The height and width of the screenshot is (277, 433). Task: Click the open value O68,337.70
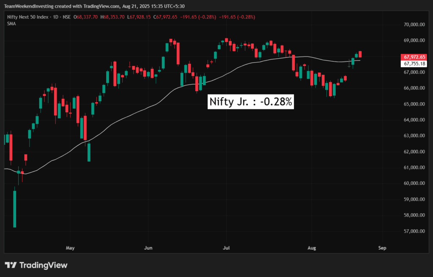[x=85, y=17]
